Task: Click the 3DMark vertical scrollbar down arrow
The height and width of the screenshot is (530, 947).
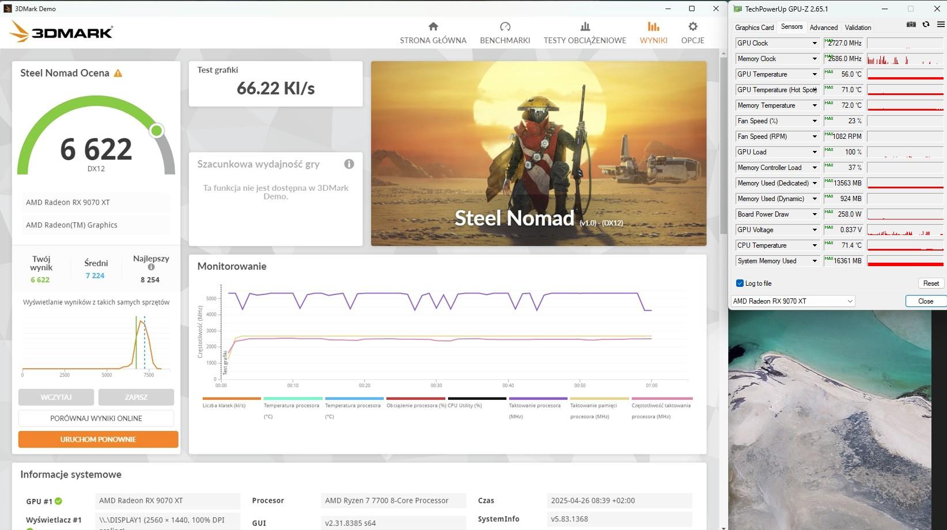Action: [x=723, y=527]
